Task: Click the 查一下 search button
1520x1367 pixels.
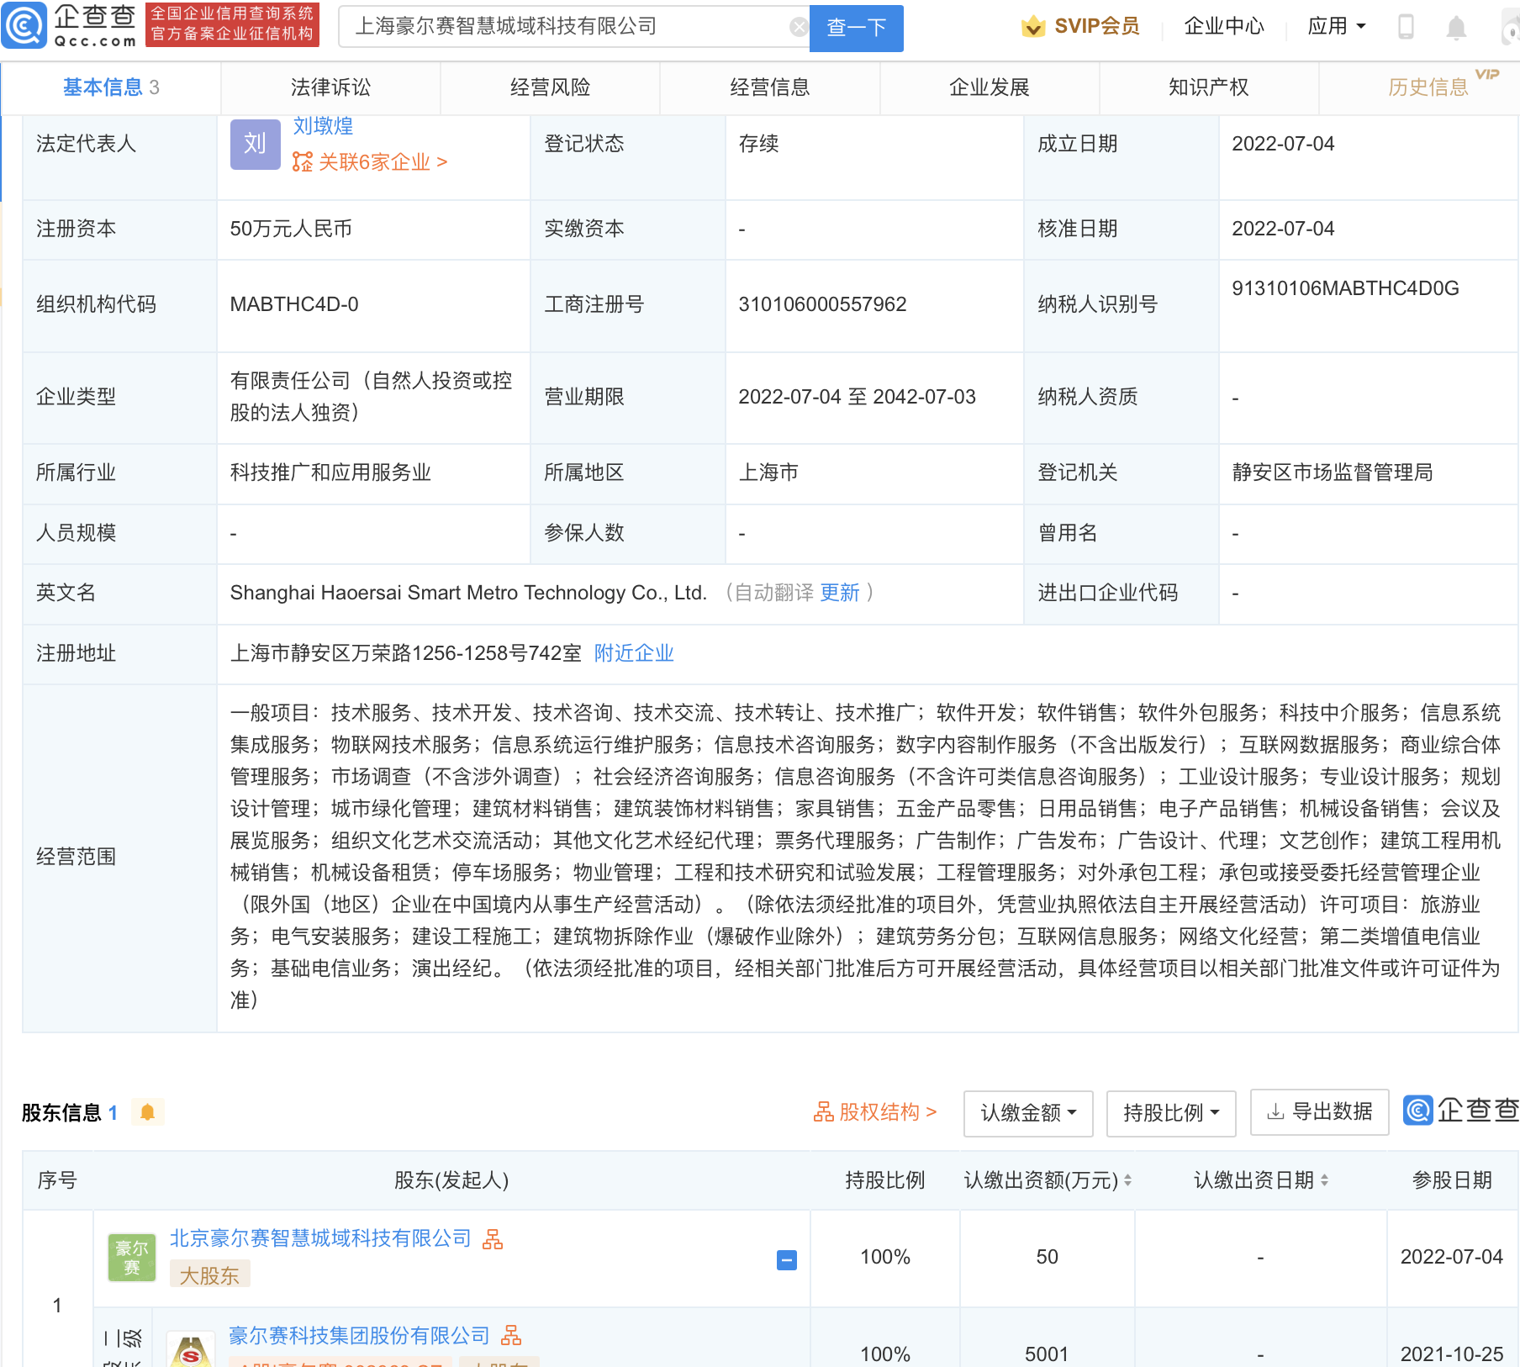Action: coord(856,28)
